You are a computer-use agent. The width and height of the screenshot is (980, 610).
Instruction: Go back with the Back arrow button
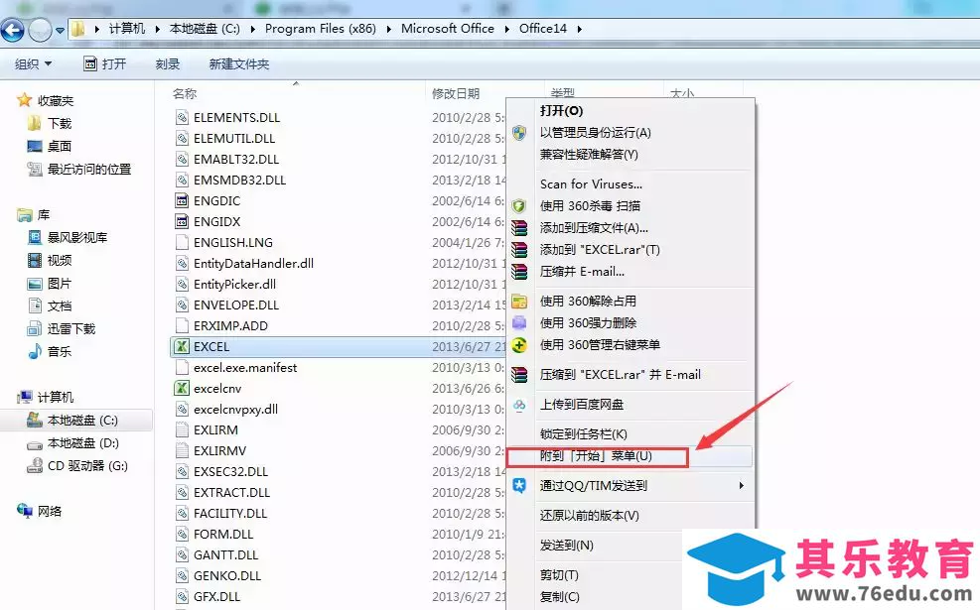[12, 30]
